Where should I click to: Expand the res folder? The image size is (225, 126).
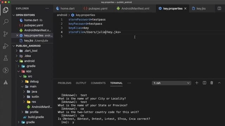[24, 102]
